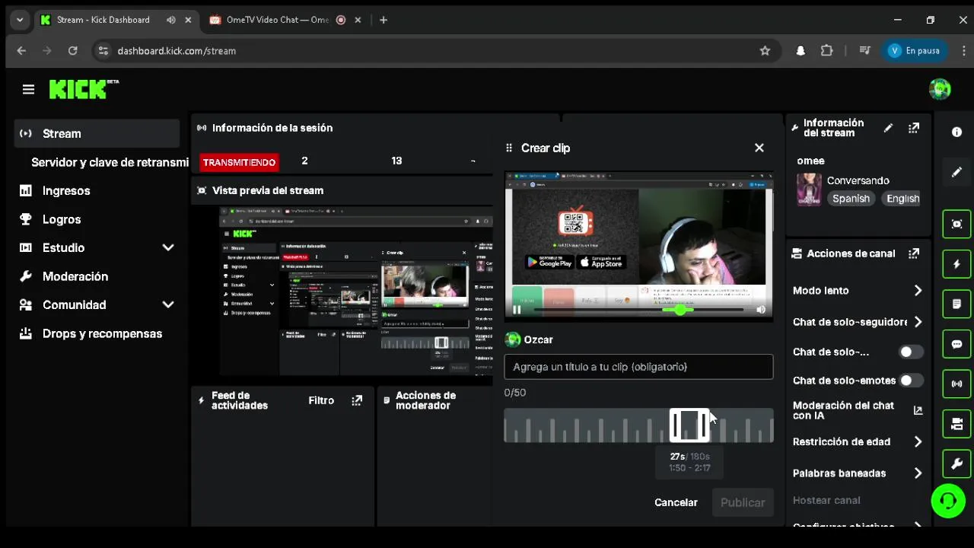Click the stream preview thumbnail
This screenshot has height=548, width=974.
click(356, 291)
